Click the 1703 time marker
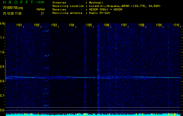 pos(54,25)
